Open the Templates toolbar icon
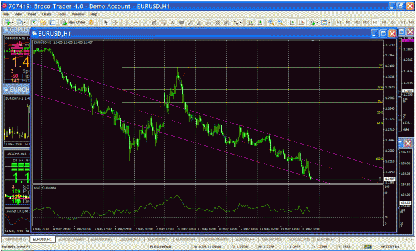 point(324,23)
